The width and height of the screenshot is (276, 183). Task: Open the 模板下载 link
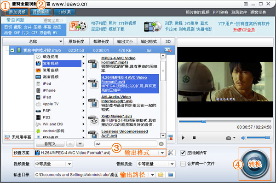tap(116, 29)
